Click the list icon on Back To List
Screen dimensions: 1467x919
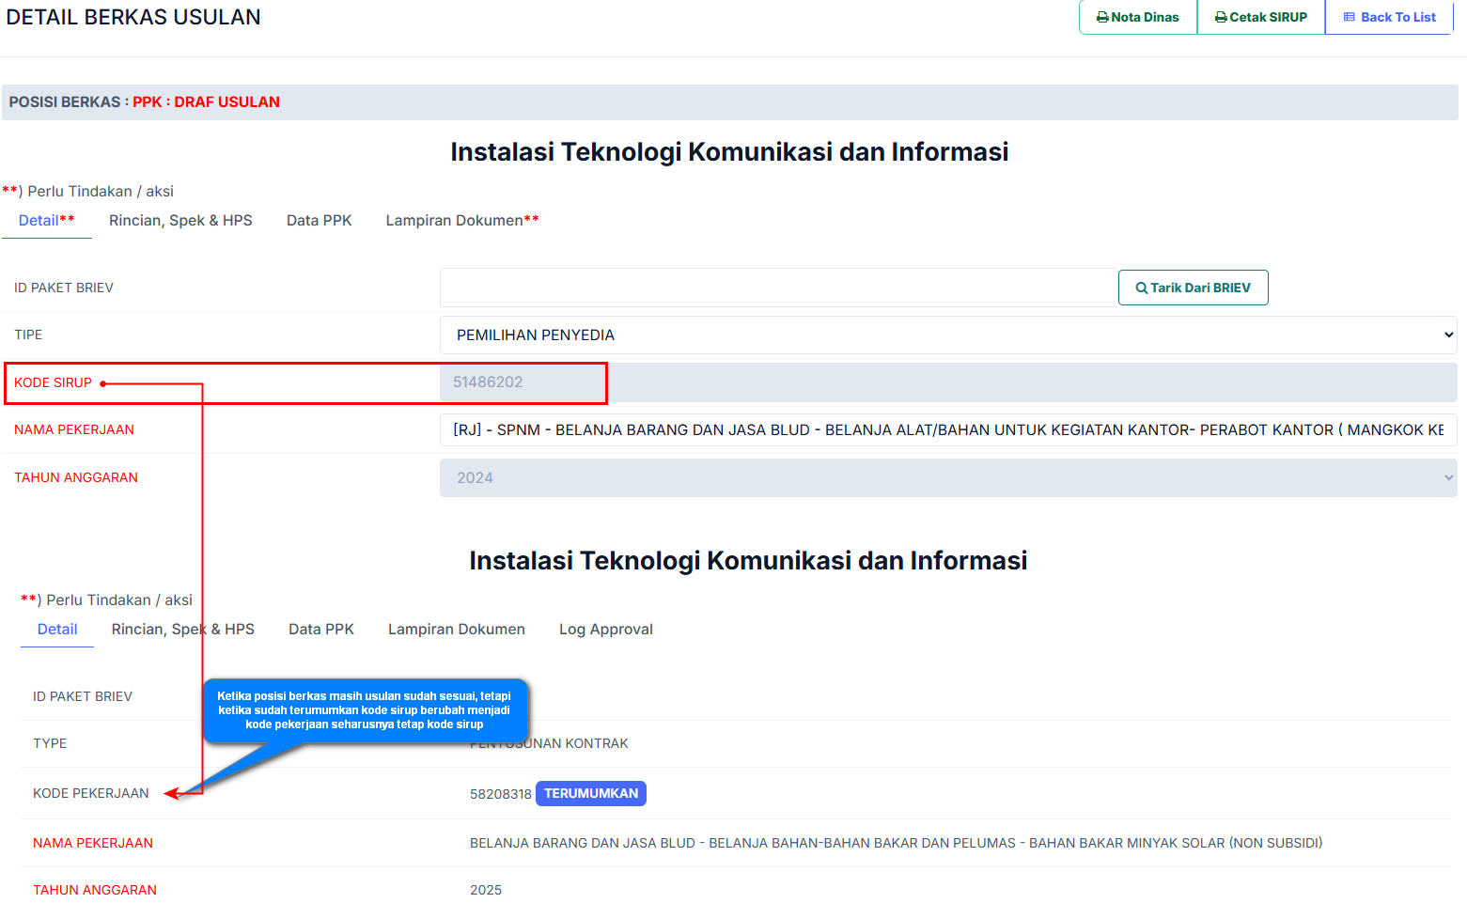(x=1350, y=18)
